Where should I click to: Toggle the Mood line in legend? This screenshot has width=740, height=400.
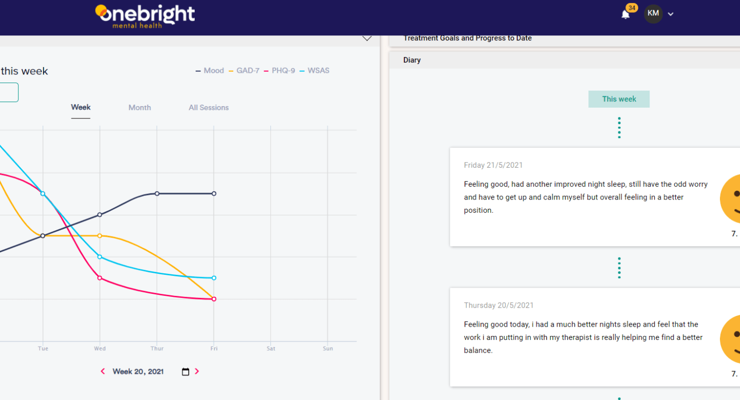[210, 71]
